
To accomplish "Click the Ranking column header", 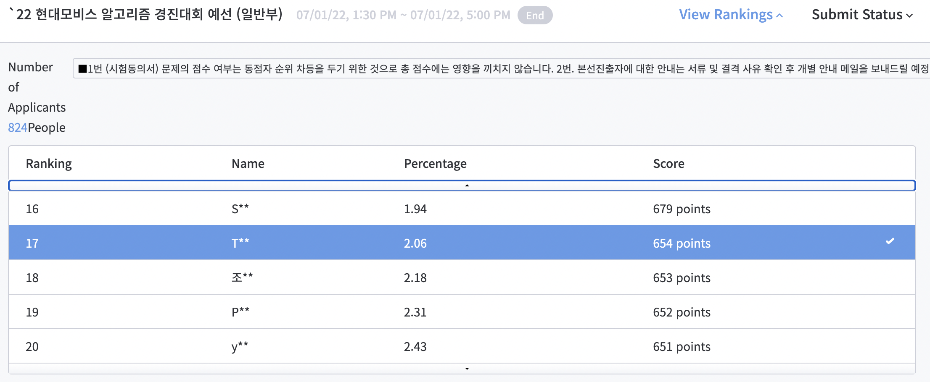I will point(49,164).
